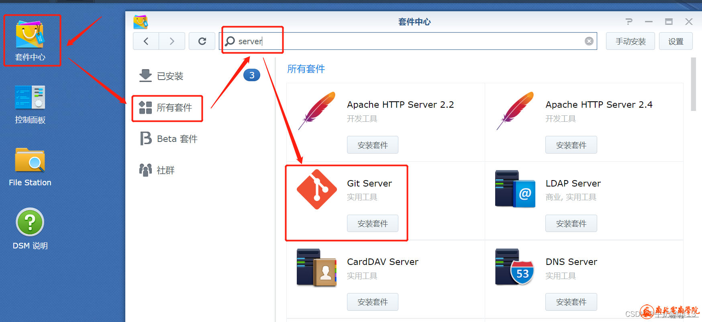Click the CardDAV Server icon

click(x=317, y=267)
